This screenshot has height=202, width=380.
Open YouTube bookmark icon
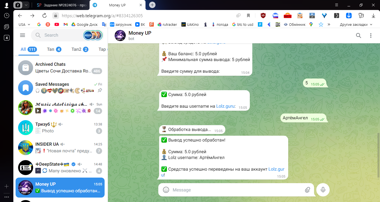point(57,24)
